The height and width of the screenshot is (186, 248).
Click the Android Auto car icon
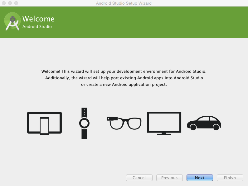coord(204,123)
